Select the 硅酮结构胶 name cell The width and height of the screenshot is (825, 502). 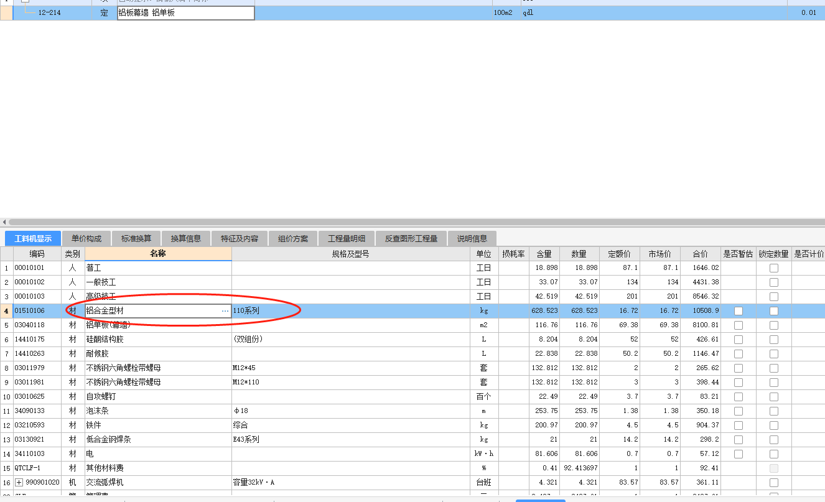158,340
